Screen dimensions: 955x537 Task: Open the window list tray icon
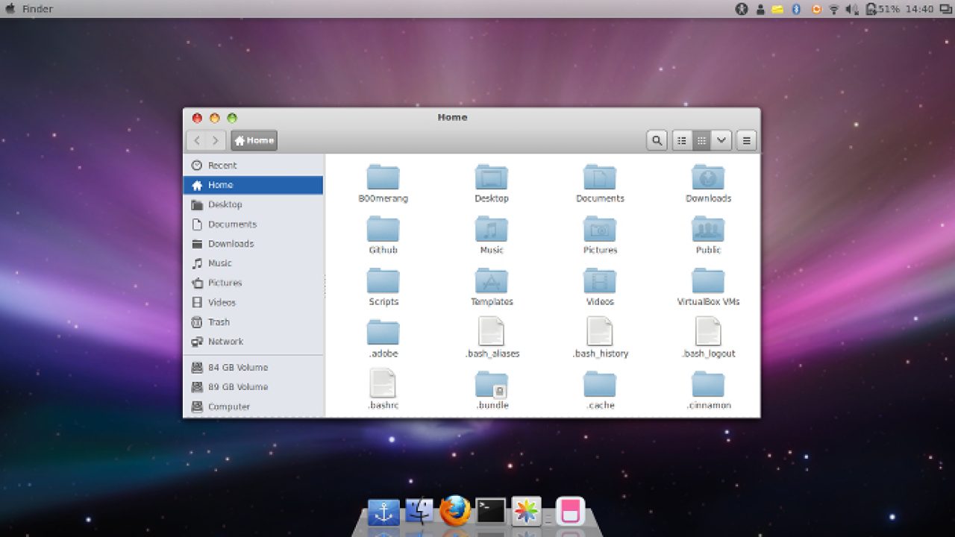point(945,9)
